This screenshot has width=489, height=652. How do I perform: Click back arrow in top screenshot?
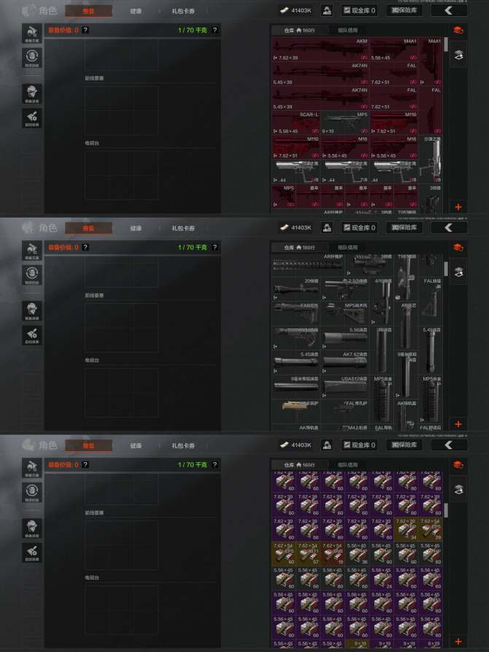click(x=449, y=10)
